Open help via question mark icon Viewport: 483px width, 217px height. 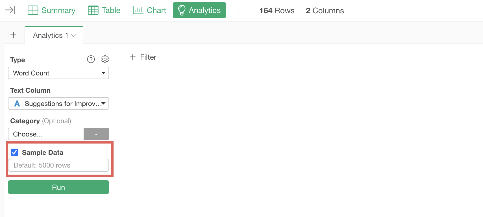pyautogui.click(x=91, y=59)
